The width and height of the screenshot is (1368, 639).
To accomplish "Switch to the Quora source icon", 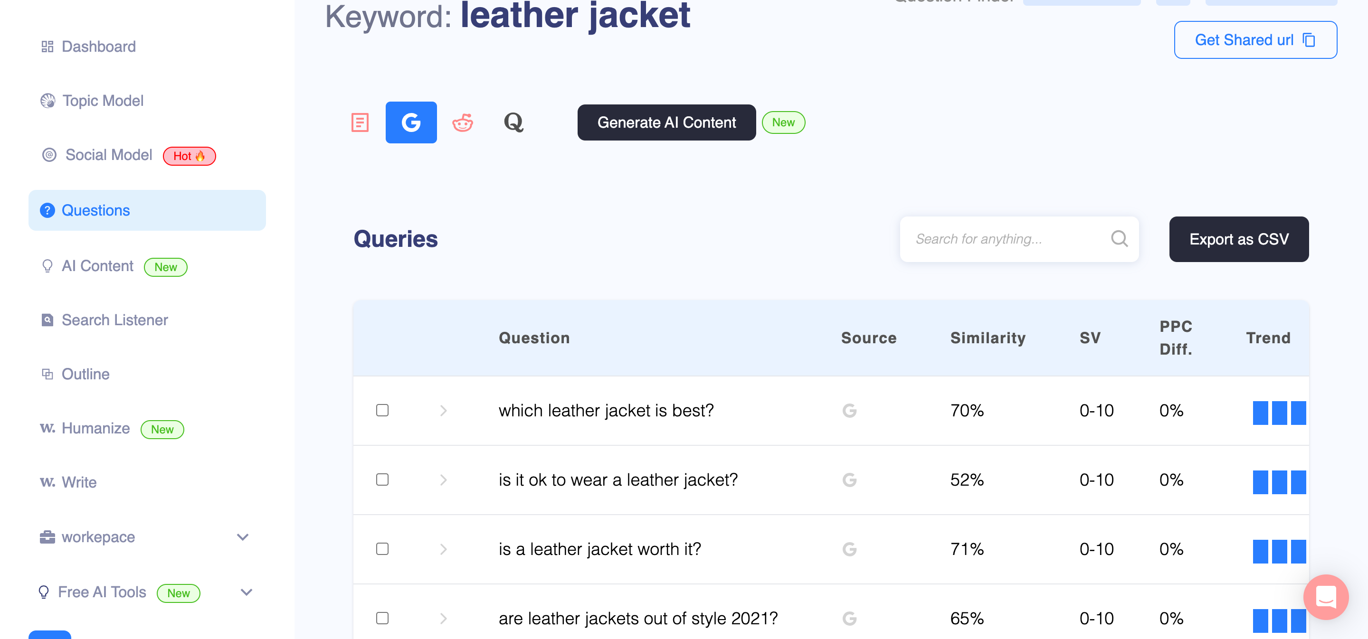I will [513, 122].
